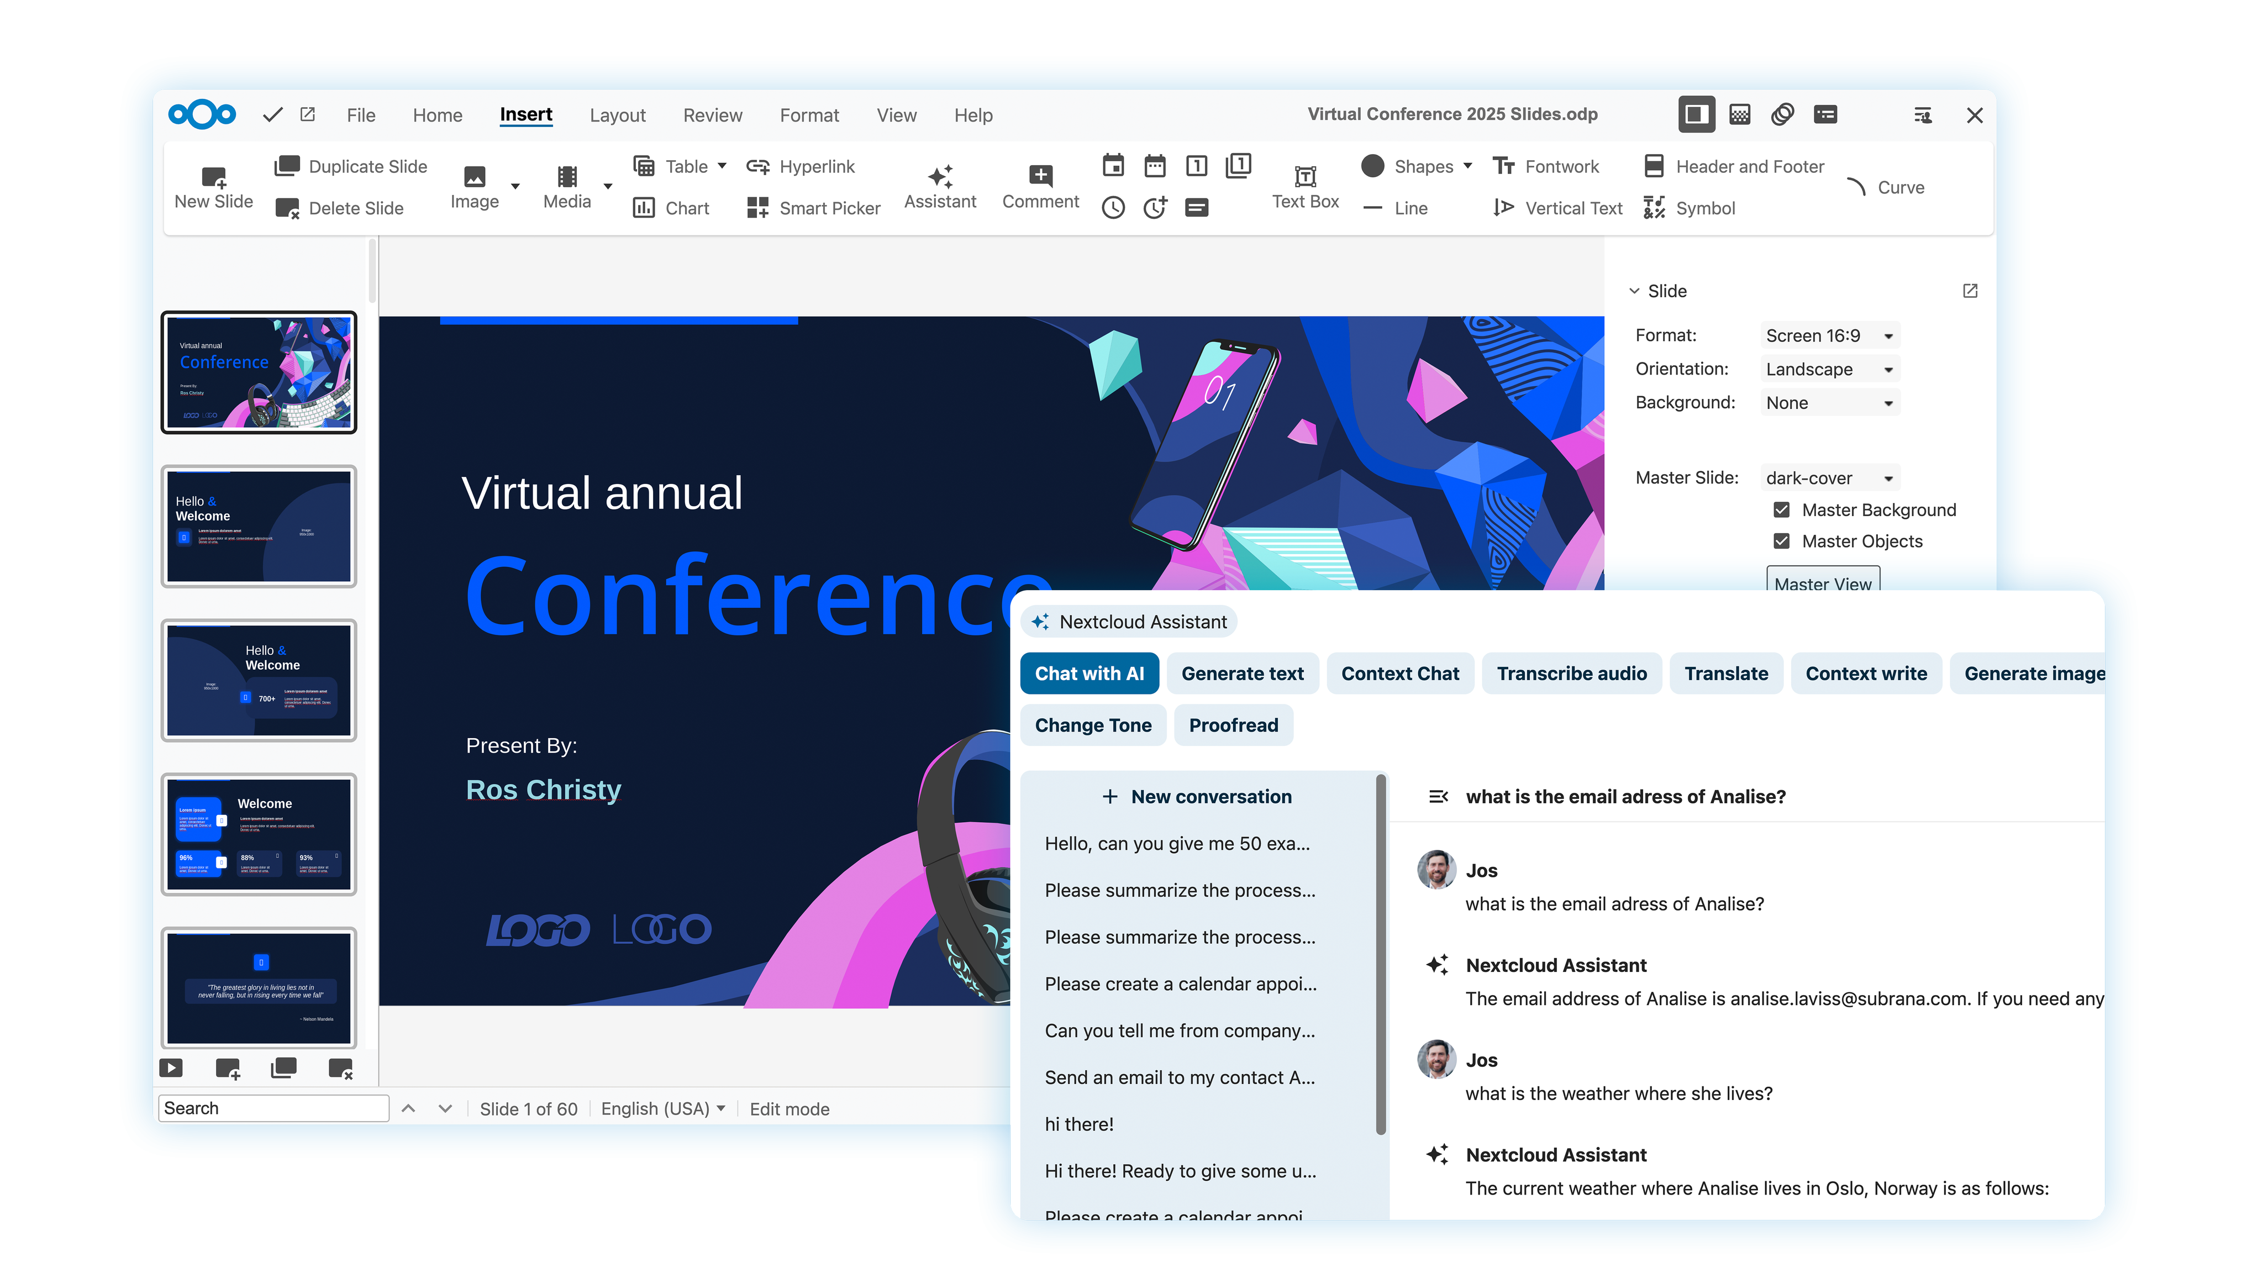
Task: Click the Master View button
Action: click(1823, 580)
